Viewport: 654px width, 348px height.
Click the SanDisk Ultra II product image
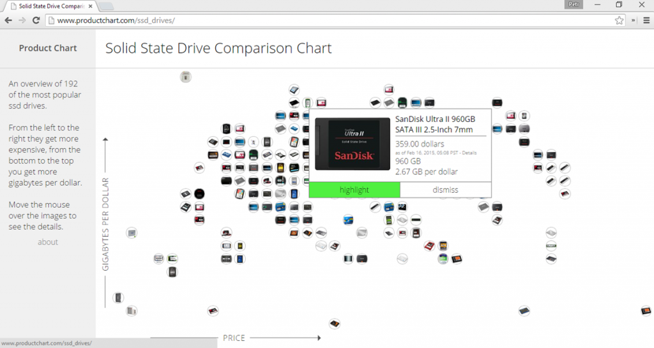coord(351,144)
